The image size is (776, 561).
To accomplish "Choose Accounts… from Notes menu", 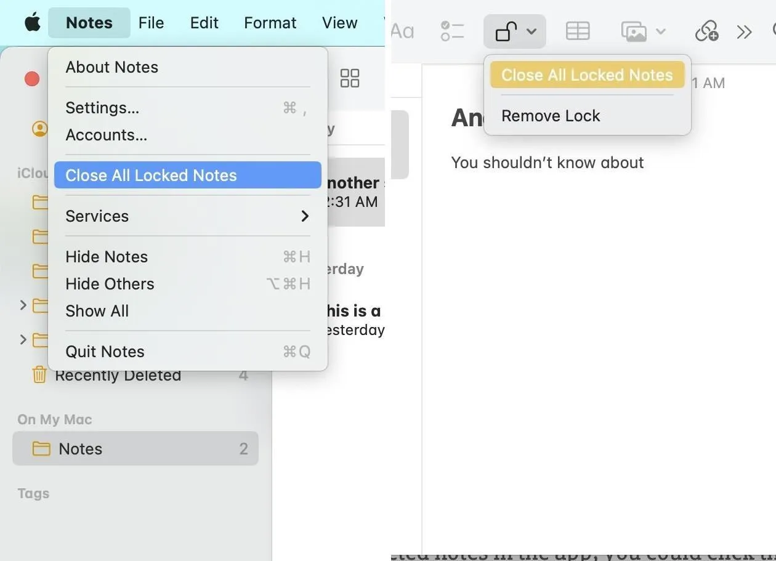I will tap(188, 135).
